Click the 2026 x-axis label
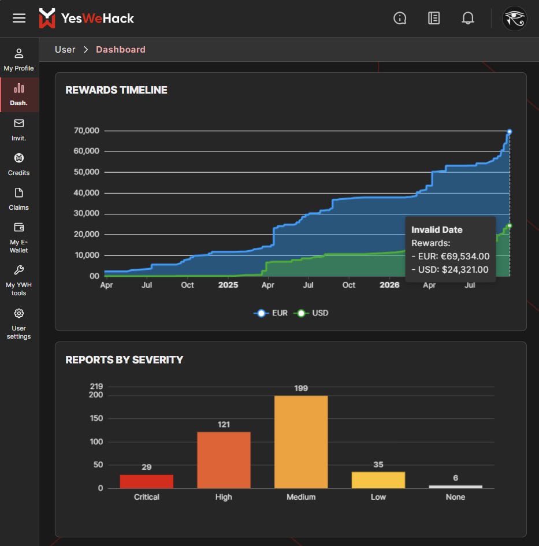The height and width of the screenshot is (546, 539). (x=389, y=285)
